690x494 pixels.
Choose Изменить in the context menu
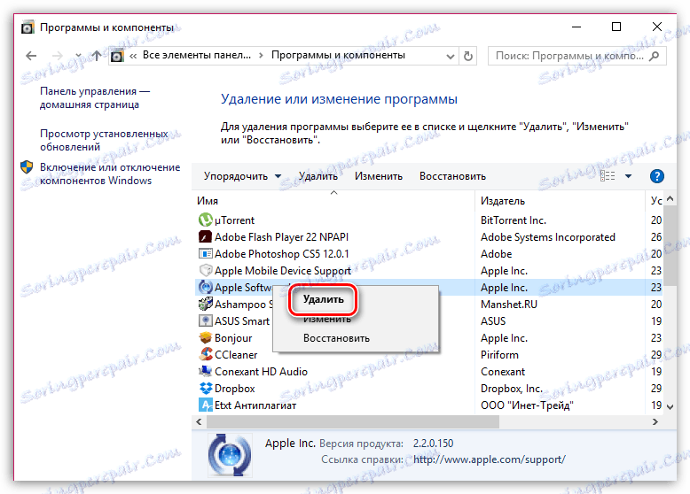point(327,320)
